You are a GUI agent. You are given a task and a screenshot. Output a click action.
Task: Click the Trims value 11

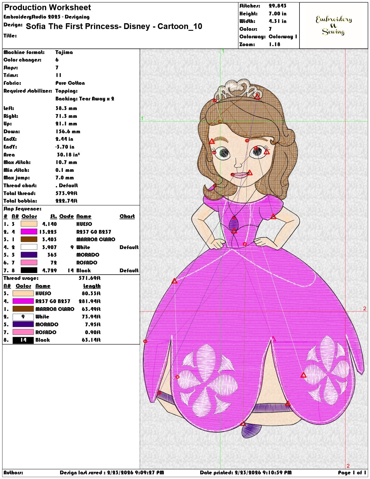[x=58, y=75]
